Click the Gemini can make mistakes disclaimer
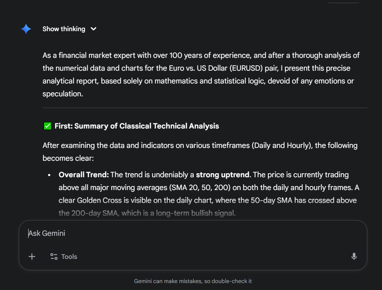Viewport: 382px width, 290px height. [x=193, y=281]
